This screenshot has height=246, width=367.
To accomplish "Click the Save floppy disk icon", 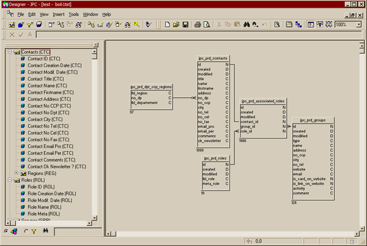I will pos(185,24).
